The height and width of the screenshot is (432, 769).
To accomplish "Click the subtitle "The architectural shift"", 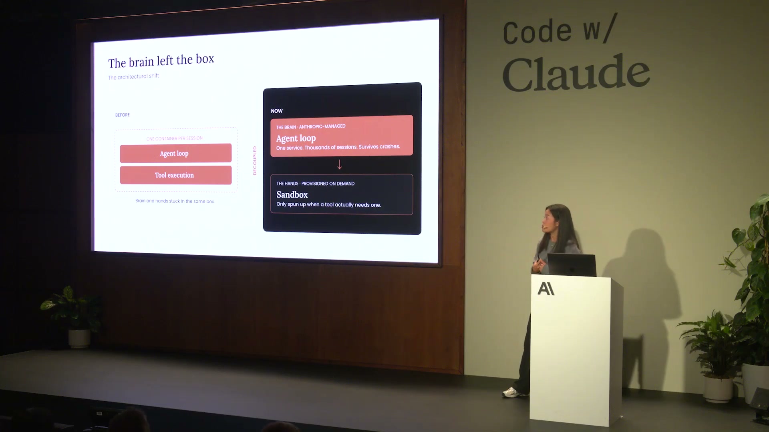I will click(x=133, y=76).
